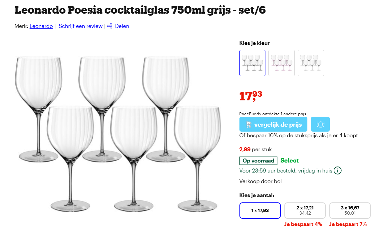Click the bell icon to set price alert
Screen dimensions: 373x229
[320, 124]
